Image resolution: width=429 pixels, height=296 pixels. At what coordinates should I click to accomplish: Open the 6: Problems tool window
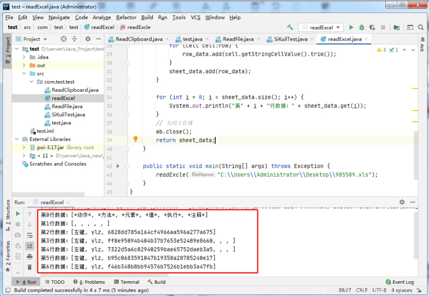pyautogui.click(x=89, y=282)
